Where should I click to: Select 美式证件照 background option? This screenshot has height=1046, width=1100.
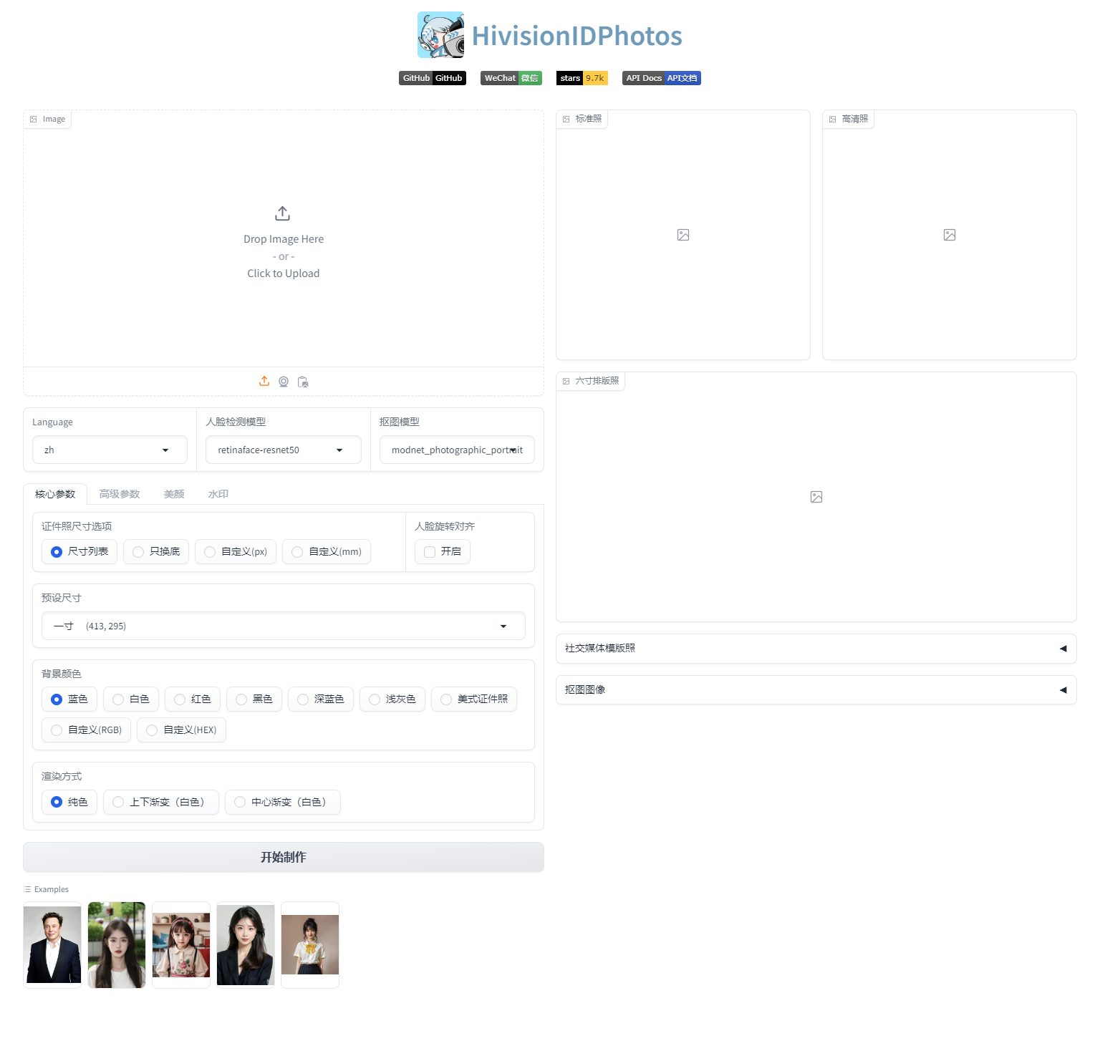(x=474, y=699)
